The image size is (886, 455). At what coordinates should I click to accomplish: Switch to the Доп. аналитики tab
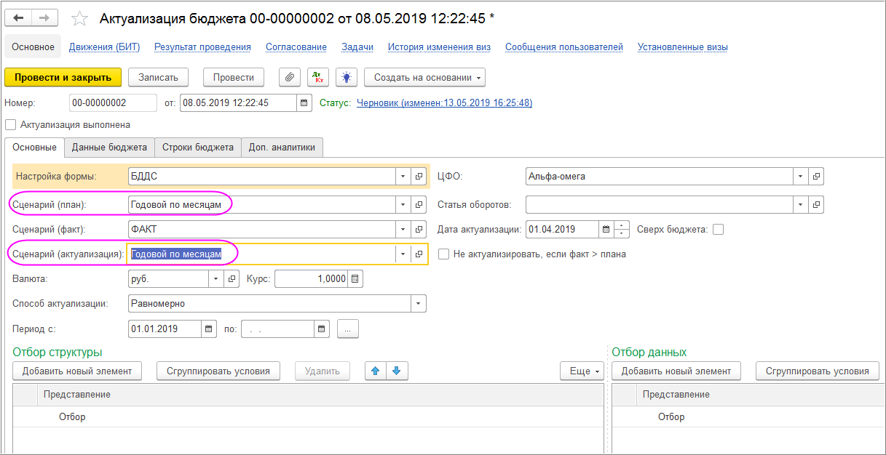point(282,147)
